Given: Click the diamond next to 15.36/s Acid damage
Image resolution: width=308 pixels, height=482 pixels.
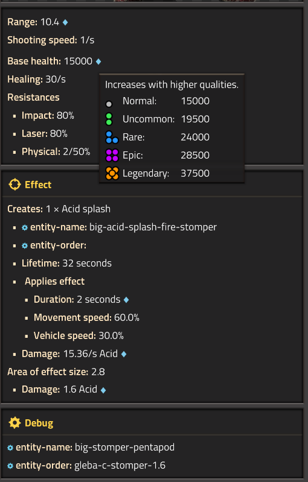Looking at the screenshot, I should [124, 355].
